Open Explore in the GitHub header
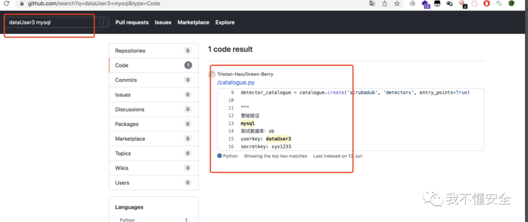 (225, 22)
